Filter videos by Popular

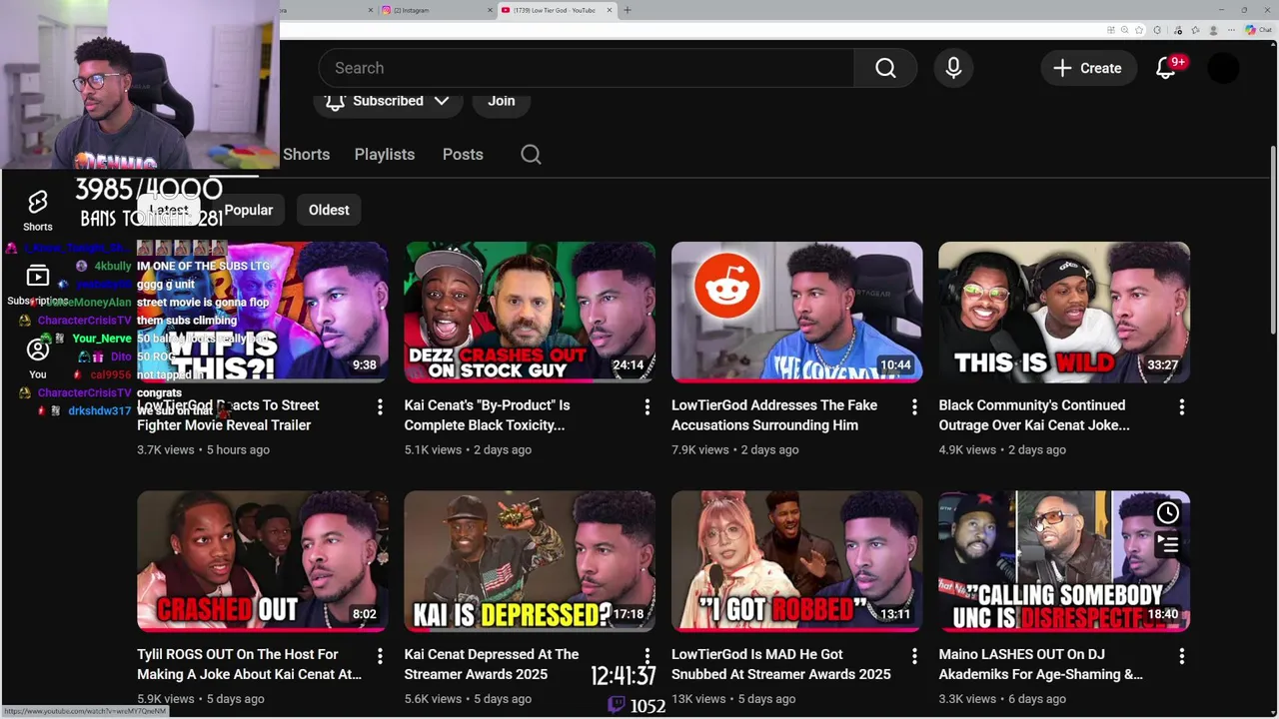(x=249, y=210)
